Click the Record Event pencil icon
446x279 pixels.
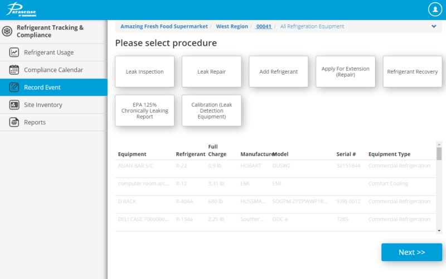click(14, 87)
